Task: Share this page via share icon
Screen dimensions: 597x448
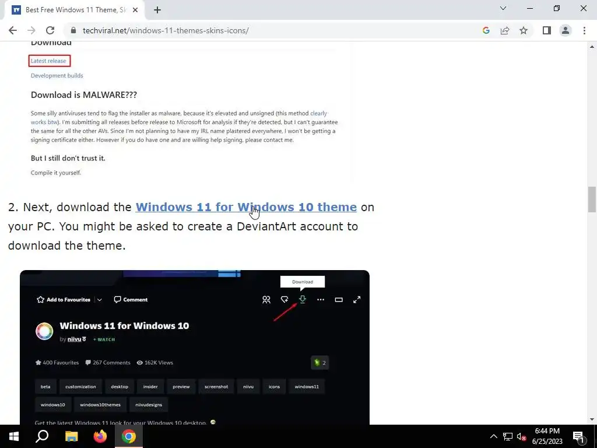Action: point(505,30)
